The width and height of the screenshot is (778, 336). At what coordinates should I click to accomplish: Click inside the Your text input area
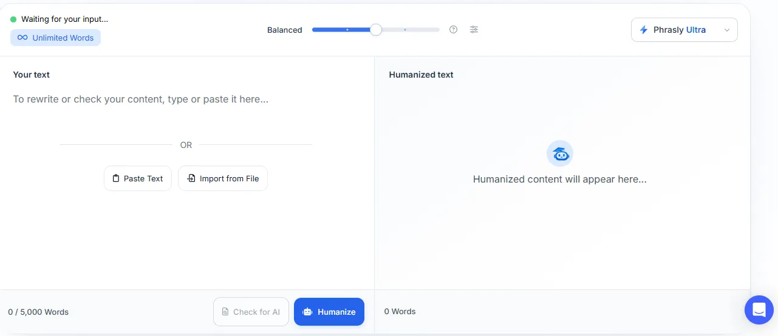click(x=186, y=99)
